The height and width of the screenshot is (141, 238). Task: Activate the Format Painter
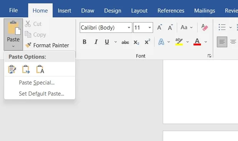47,45
